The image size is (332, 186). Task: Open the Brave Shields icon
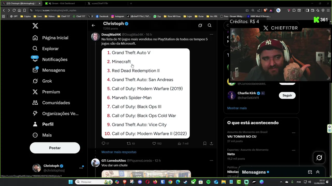coord(265,10)
